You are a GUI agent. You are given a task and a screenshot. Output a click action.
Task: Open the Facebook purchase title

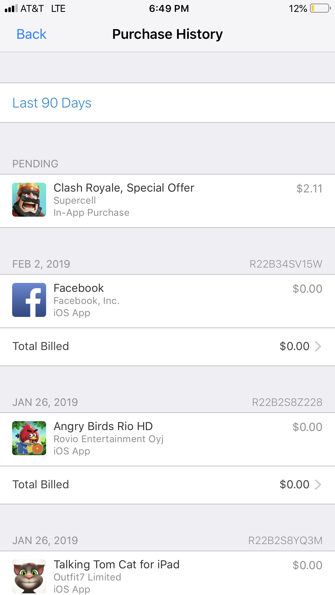tap(79, 288)
